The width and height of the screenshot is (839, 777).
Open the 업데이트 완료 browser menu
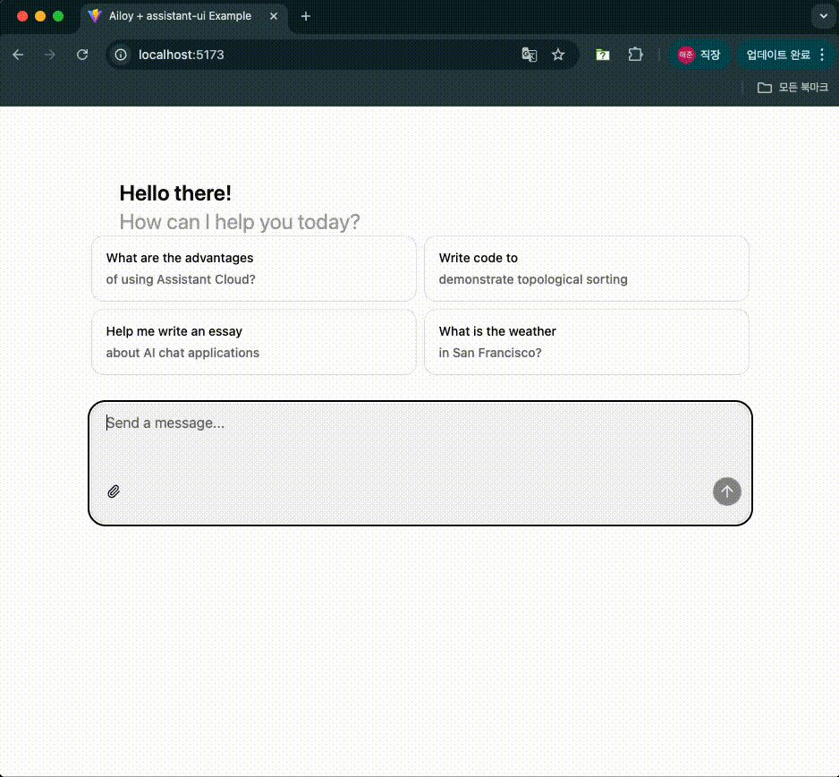[785, 55]
